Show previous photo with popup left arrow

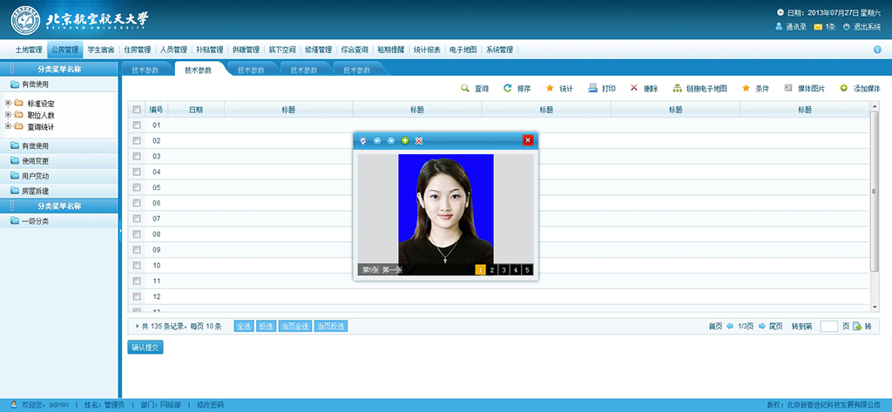(376, 140)
